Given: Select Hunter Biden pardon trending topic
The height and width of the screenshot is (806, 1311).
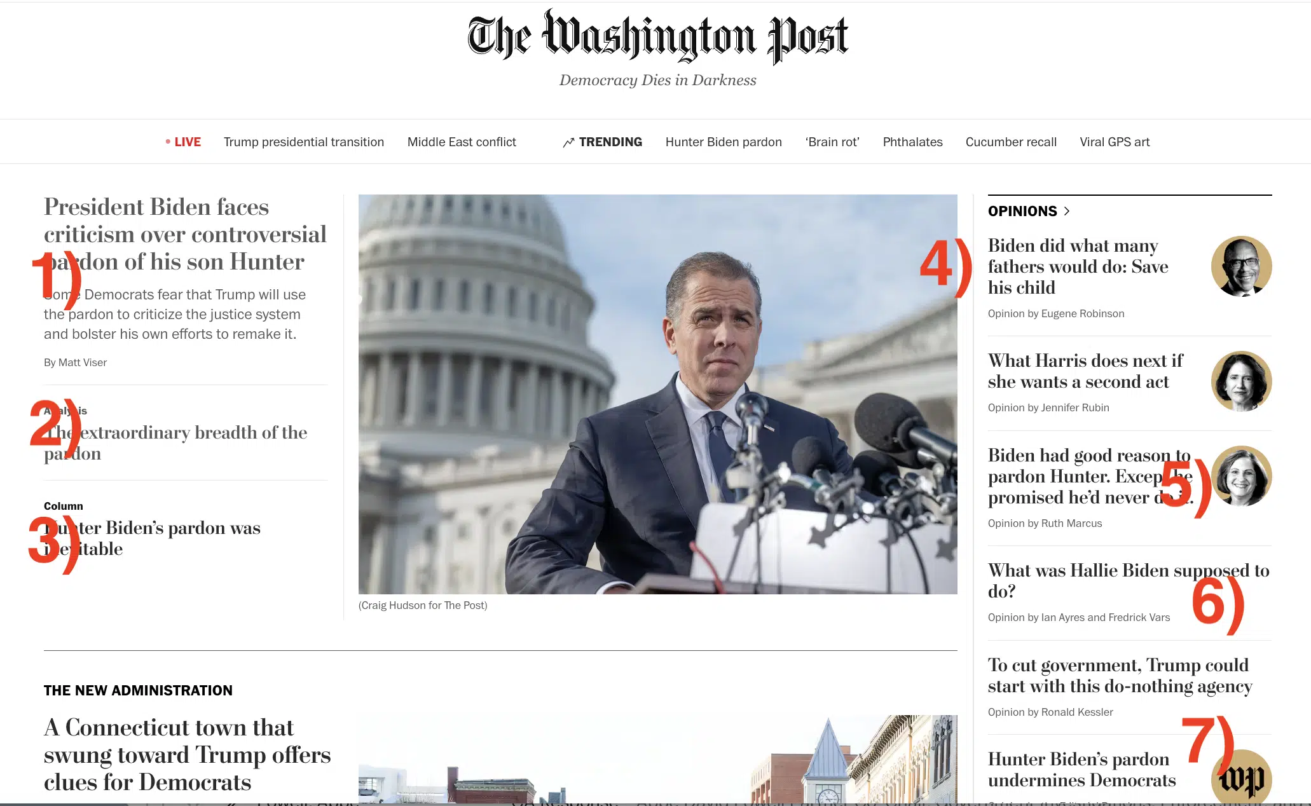Looking at the screenshot, I should click(724, 142).
